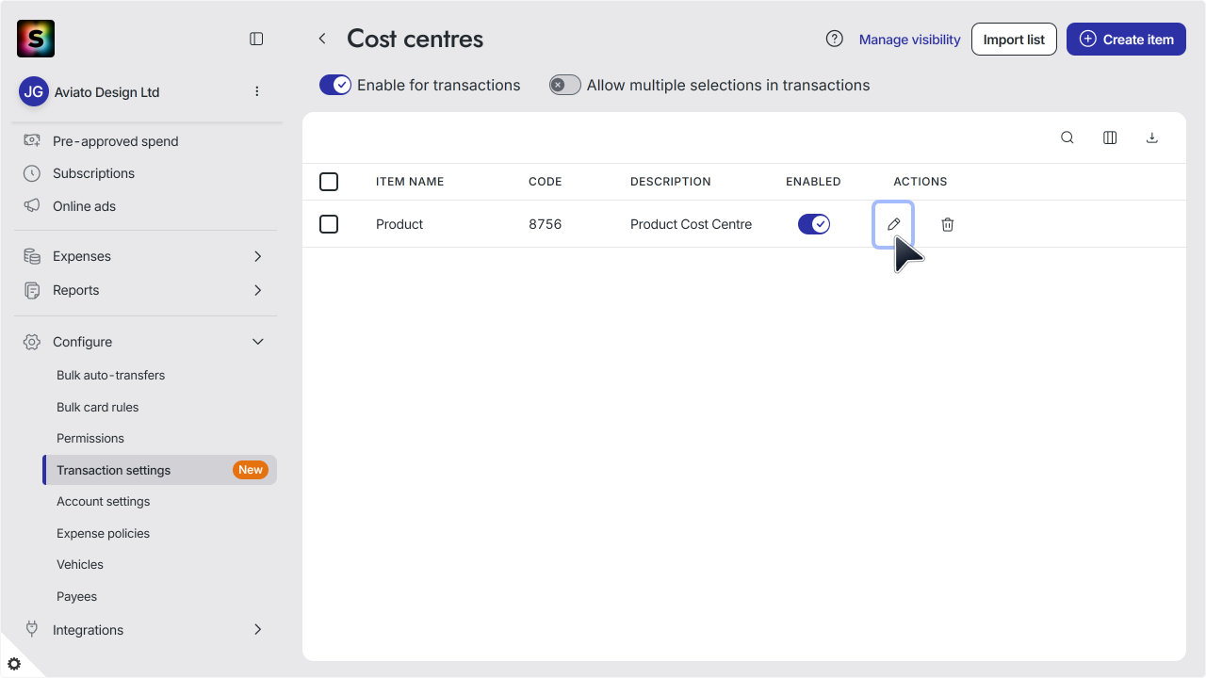Click the Product Cost Centre description

pyautogui.click(x=691, y=224)
